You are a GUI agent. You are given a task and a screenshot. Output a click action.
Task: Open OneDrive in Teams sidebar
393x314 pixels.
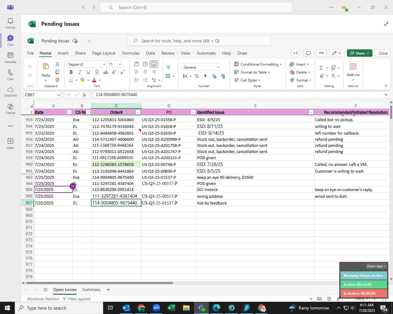coord(10,91)
